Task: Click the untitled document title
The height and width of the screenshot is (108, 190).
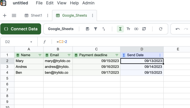Action: coord(20,3)
